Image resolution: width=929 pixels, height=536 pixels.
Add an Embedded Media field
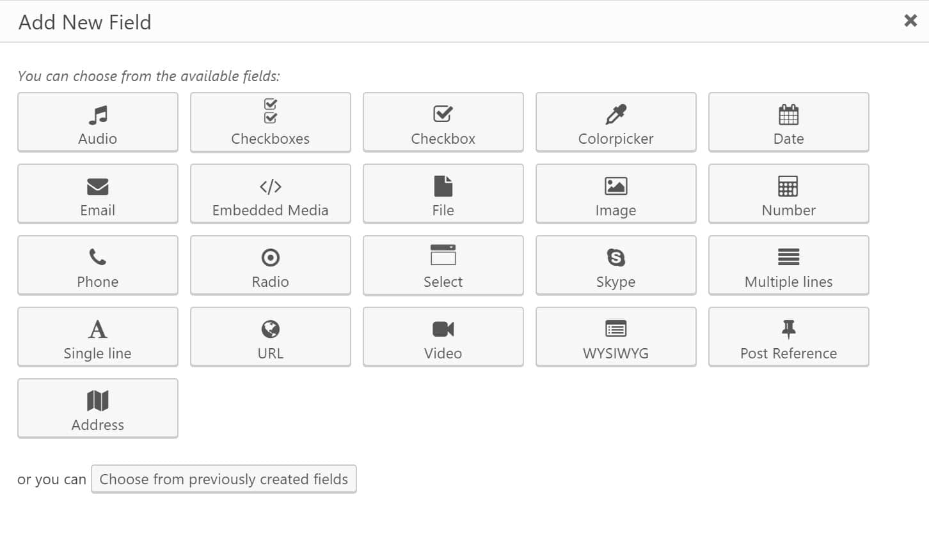[270, 194]
